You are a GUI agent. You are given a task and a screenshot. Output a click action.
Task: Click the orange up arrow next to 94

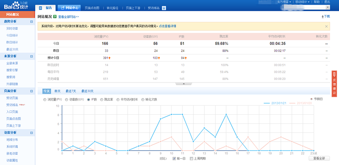tap(186, 58)
